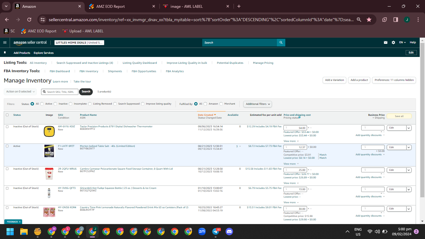Click the price field showing 12.37
This screenshot has height=239, width=425.
(x=295, y=147)
